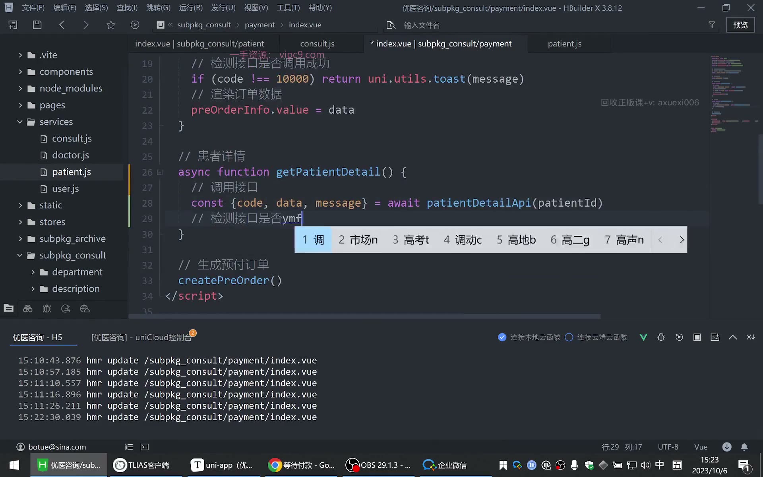Click the console bug debug icon

(661, 337)
